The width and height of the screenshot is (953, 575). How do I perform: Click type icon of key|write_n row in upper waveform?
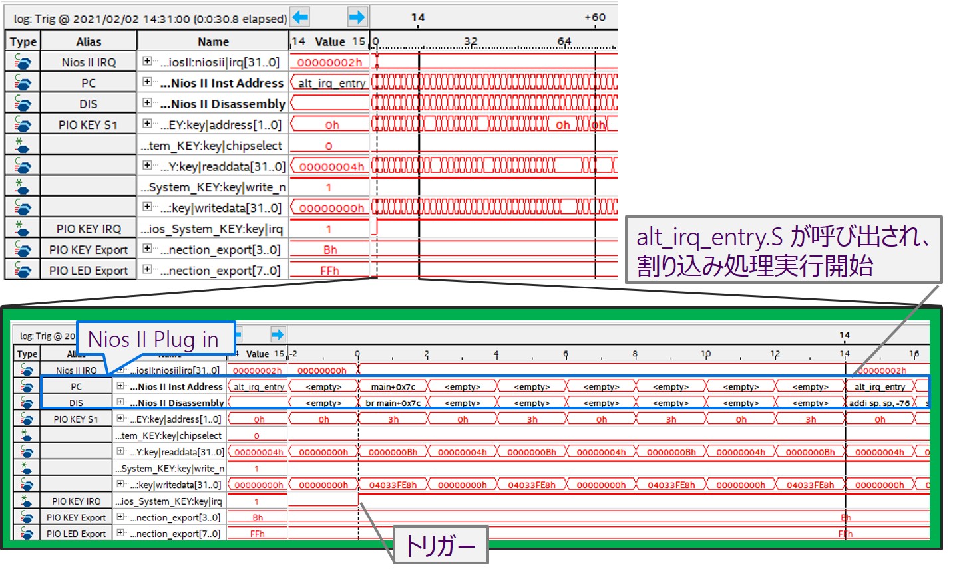coord(22,187)
